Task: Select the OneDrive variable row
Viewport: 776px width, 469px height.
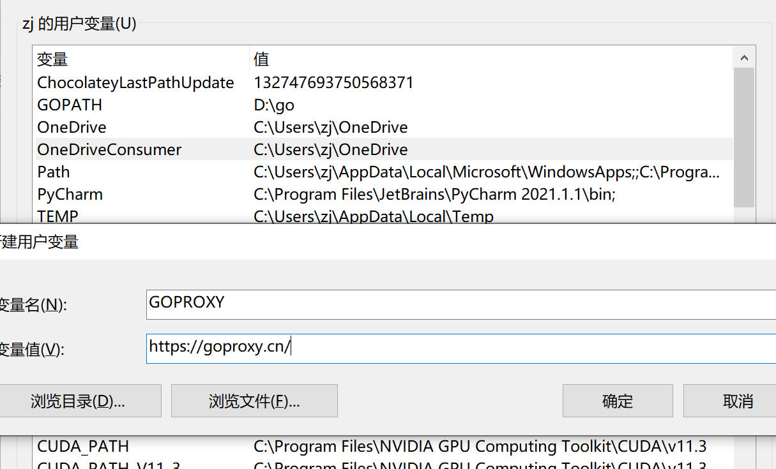Action: 72,127
